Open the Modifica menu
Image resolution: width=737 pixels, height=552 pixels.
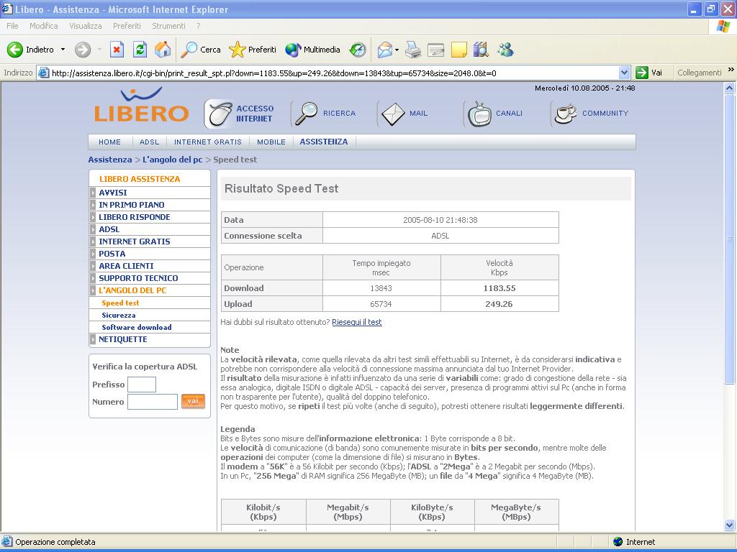44,26
